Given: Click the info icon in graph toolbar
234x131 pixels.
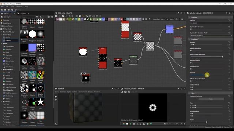Looking at the screenshot, I should coord(66,16).
